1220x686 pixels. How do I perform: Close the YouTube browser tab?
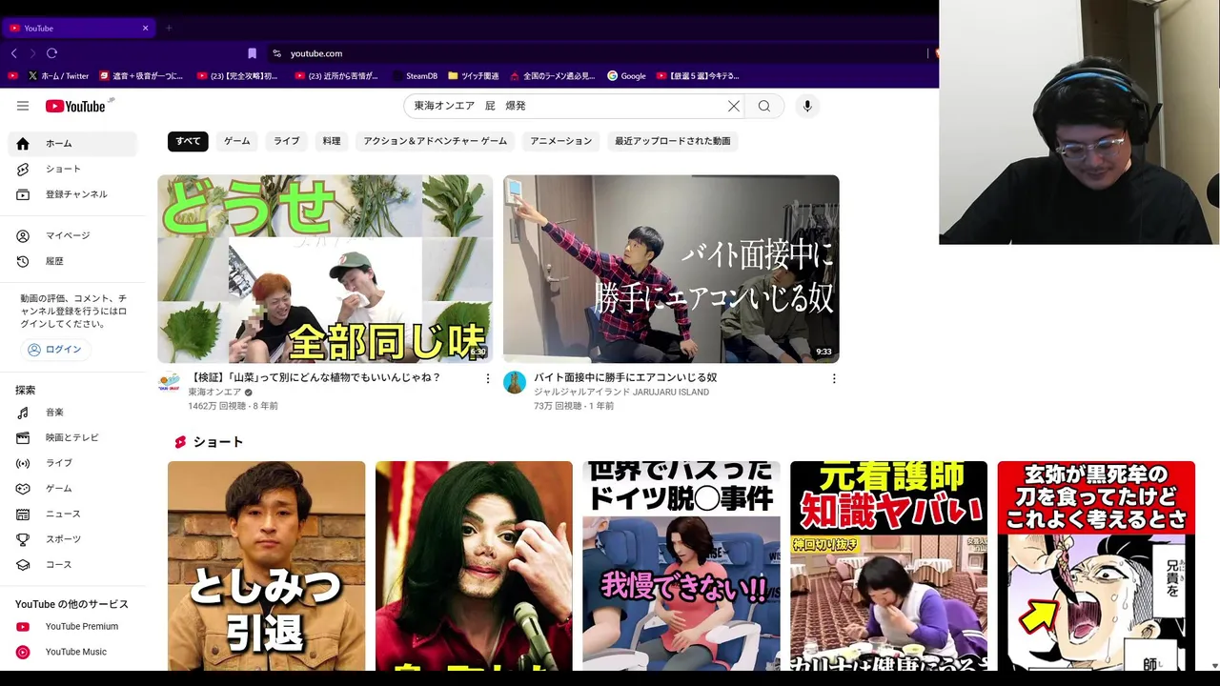pyautogui.click(x=145, y=28)
